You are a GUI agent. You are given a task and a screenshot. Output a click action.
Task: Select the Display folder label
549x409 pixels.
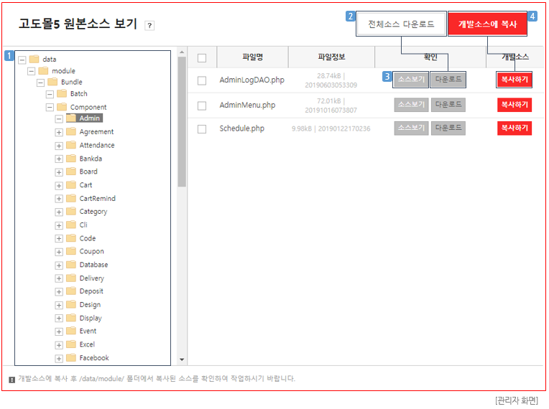pyautogui.click(x=91, y=318)
